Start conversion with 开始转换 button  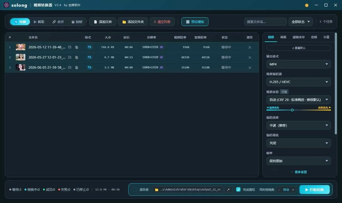pyautogui.click(x=314, y=190)
